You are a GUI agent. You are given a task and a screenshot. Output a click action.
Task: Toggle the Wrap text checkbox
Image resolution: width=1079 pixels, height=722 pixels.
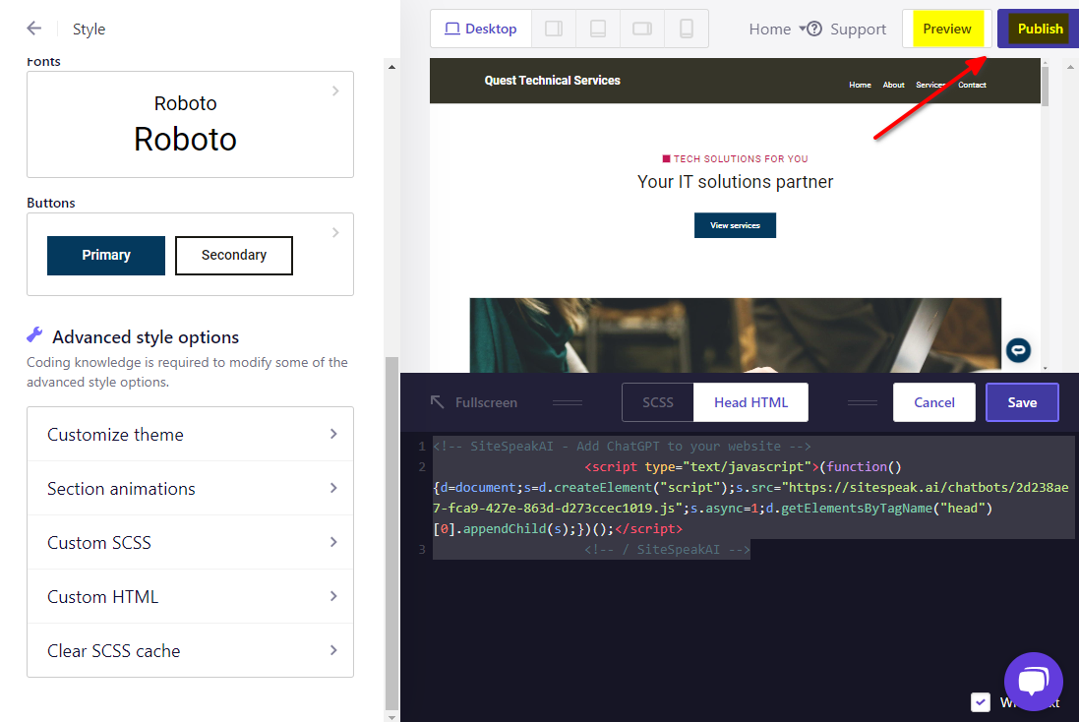(x=980, y=701)
